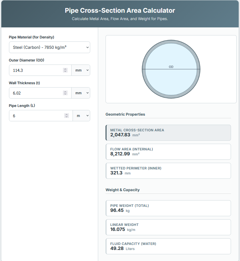The image size is (240, 261).
Task: Select the Pipe Weight (Total) card
Action: tap(168, 208)
